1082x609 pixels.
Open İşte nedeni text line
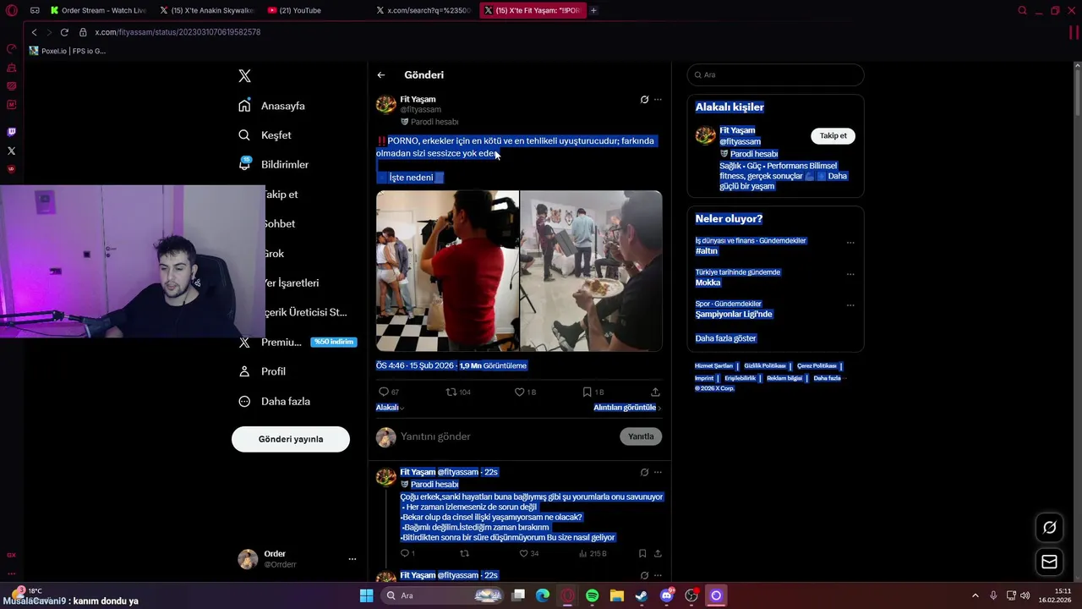411,178
